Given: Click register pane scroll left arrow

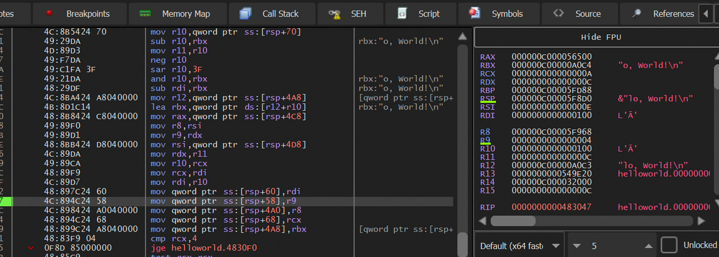Looking at the screenshot, I should coord(482,220).
